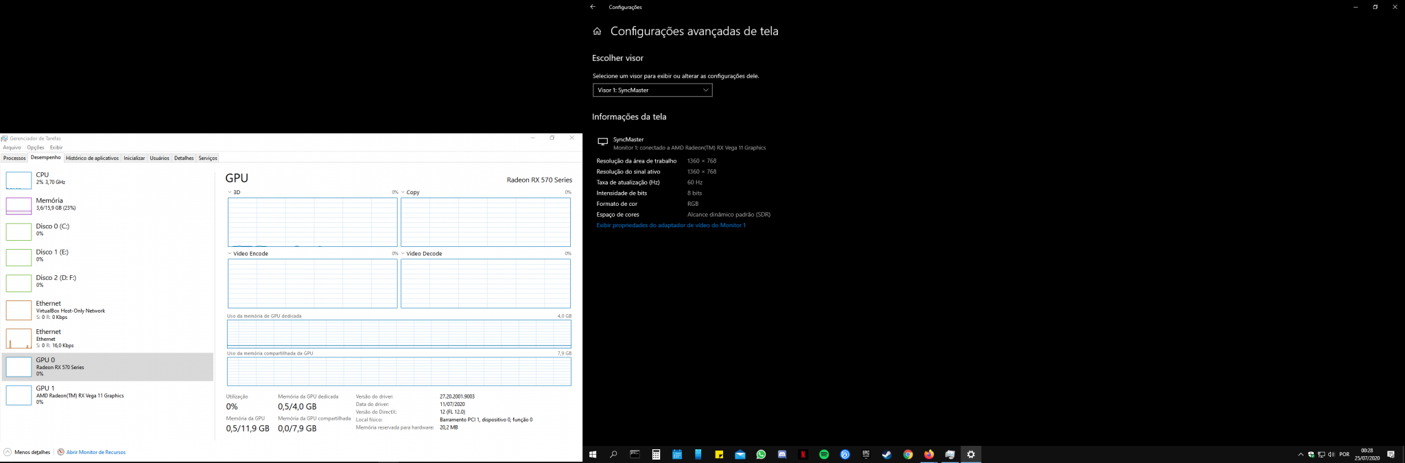Viewport: 1405px width, 463px height.
Task: Open the notification center icon
Action: click(1391, 454)
